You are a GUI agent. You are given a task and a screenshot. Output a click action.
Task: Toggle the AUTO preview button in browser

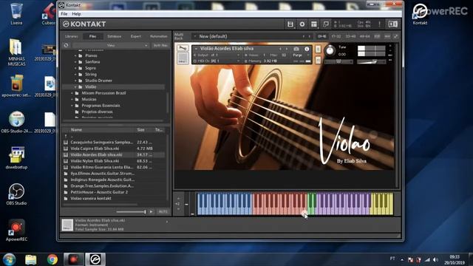[x=163, y=212]
